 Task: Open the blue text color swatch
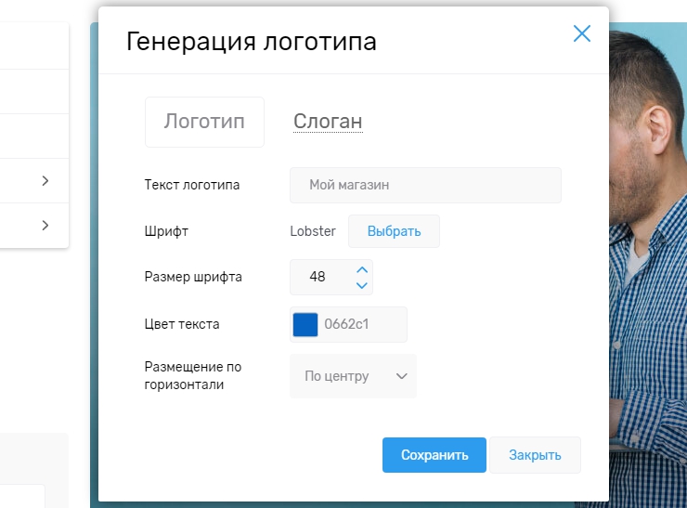tap(305, 324)
